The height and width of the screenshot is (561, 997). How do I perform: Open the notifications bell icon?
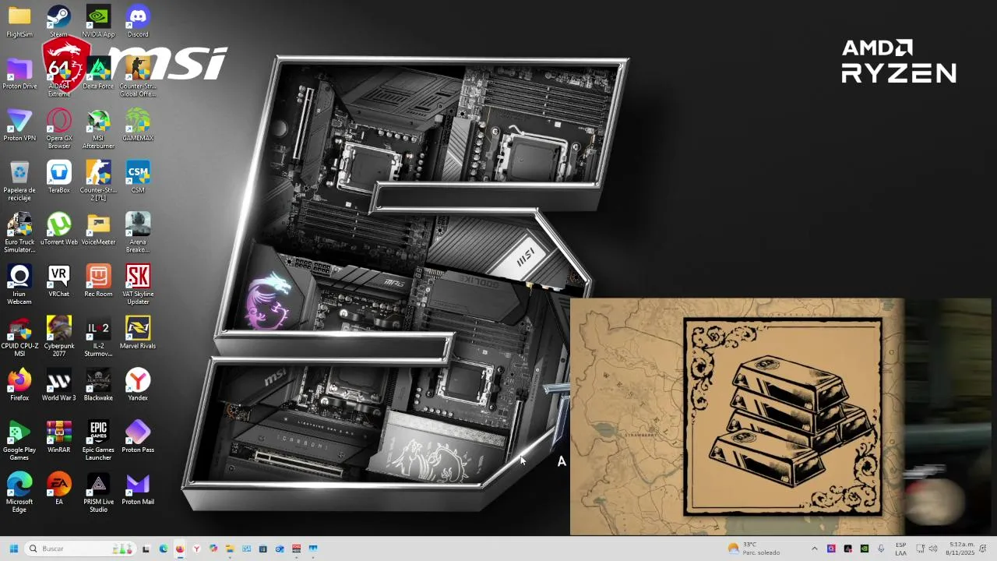(983, 549)
